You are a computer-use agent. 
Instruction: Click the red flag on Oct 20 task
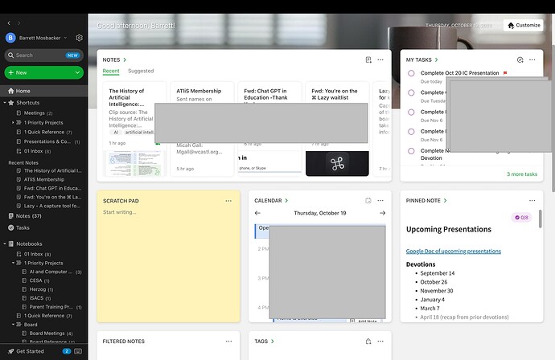pos(505,73)
